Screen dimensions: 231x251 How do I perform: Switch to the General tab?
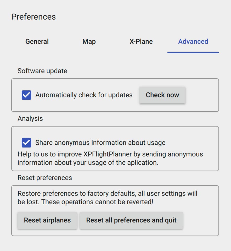pos(37,41)
